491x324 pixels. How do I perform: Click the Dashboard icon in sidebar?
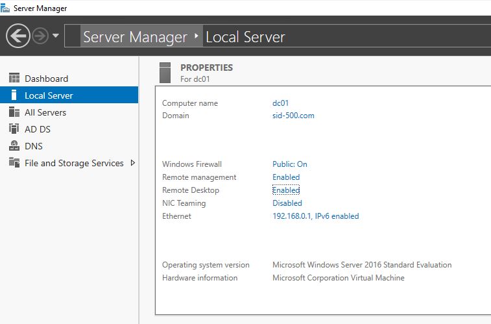(x=14, y=79)
